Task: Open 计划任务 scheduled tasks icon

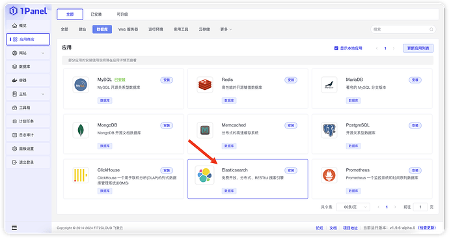Action: 14,121
